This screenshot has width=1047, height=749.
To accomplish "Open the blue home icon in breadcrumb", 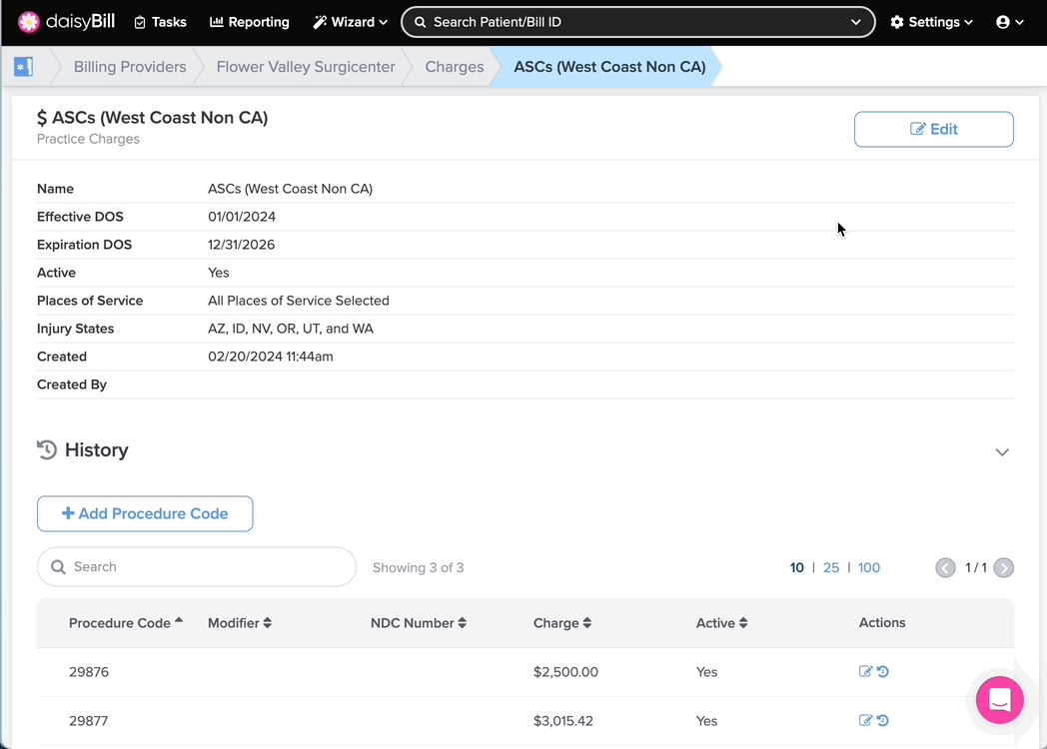I will (x=23, y=67).
